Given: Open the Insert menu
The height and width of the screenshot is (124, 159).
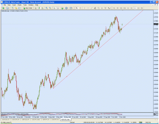Looking at the screenshot, I should 14,5.
